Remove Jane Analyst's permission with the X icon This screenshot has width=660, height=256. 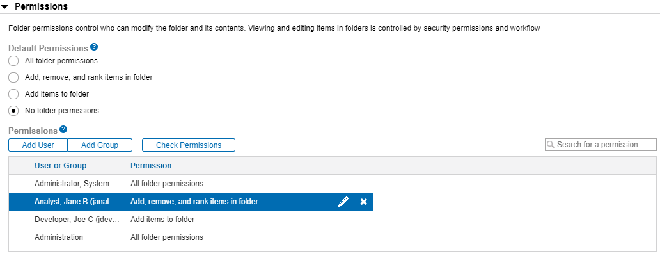363,202
